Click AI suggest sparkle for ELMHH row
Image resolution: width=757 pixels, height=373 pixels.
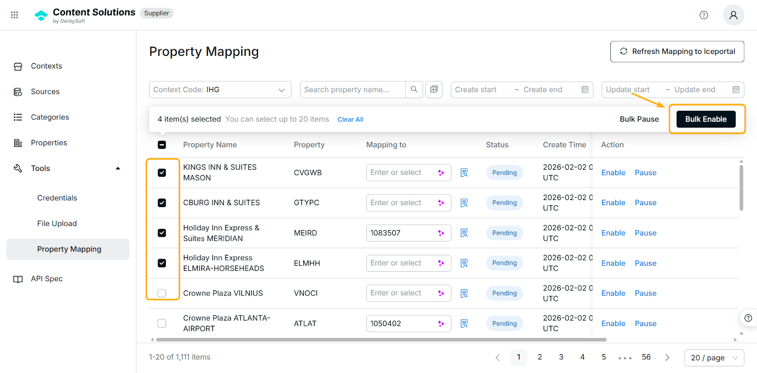point(441,263)
